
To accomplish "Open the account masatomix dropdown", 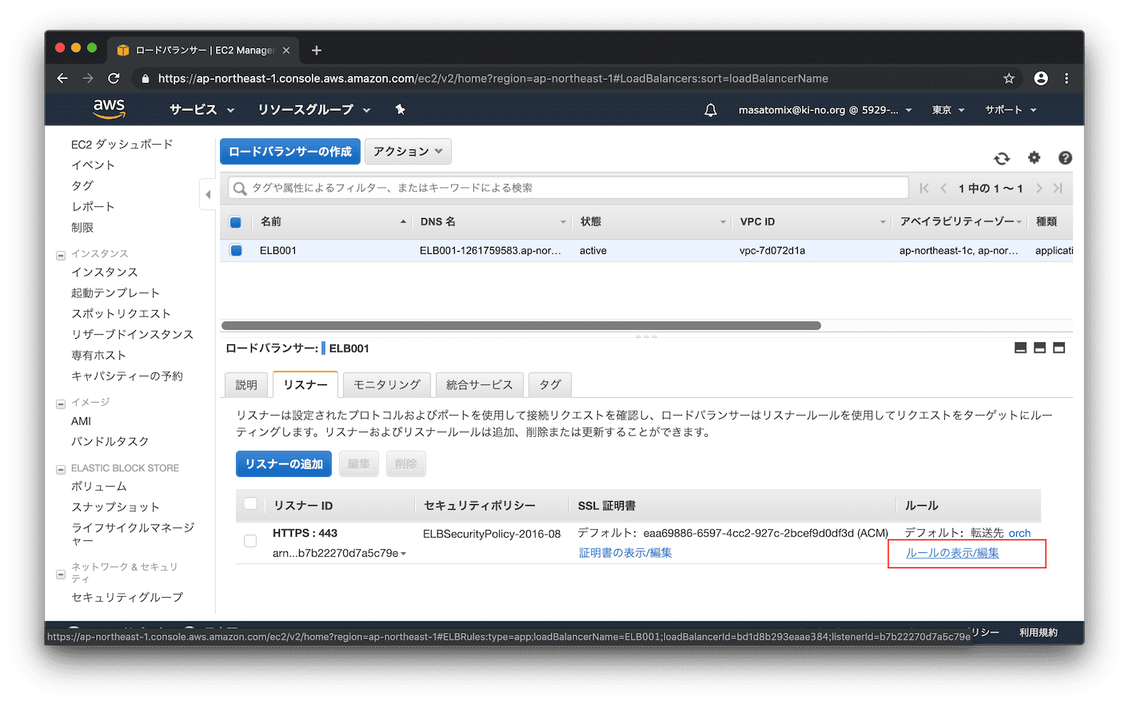I will pyautogui.click(x=825, y=110).
